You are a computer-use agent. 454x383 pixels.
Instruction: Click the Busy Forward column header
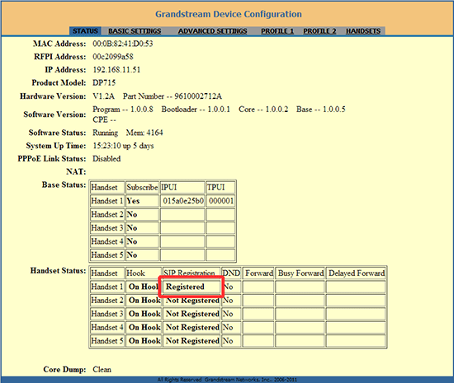point(300,273)
